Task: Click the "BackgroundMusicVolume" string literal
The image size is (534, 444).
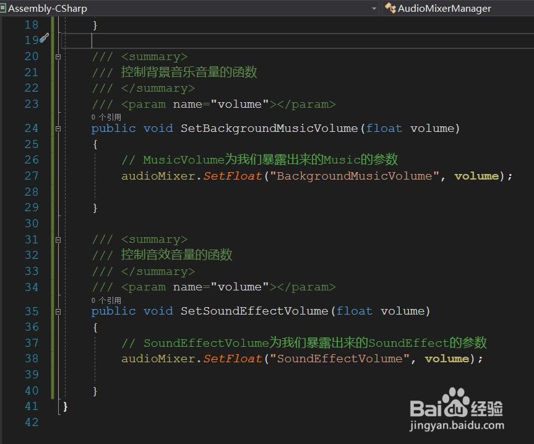Action: click(354, 176)
